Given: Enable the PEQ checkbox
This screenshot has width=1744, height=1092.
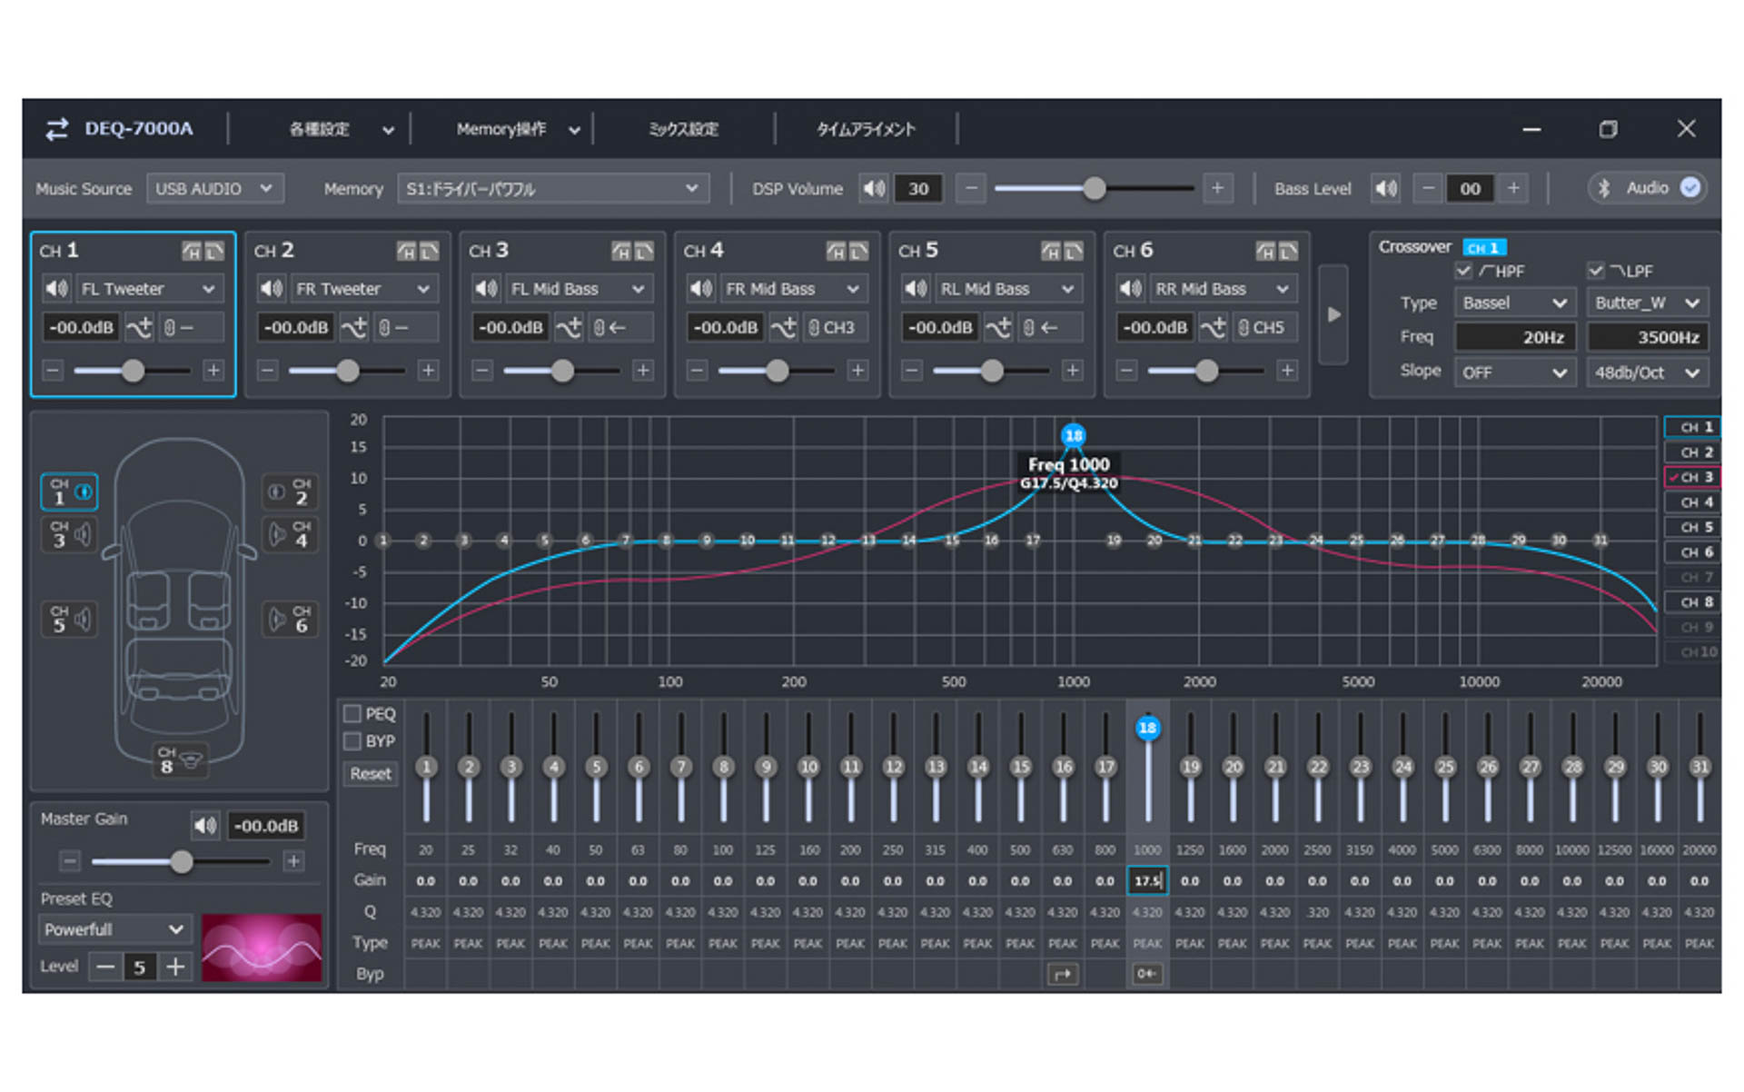Looking at the screenshot, I should pyautogui.click(x=353, y=714).
